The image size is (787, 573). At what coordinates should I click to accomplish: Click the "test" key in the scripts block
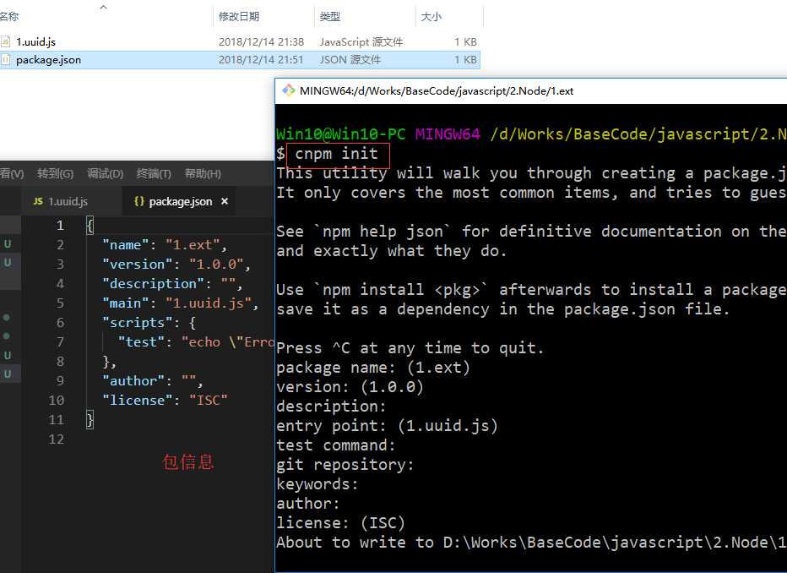point(142,342)
